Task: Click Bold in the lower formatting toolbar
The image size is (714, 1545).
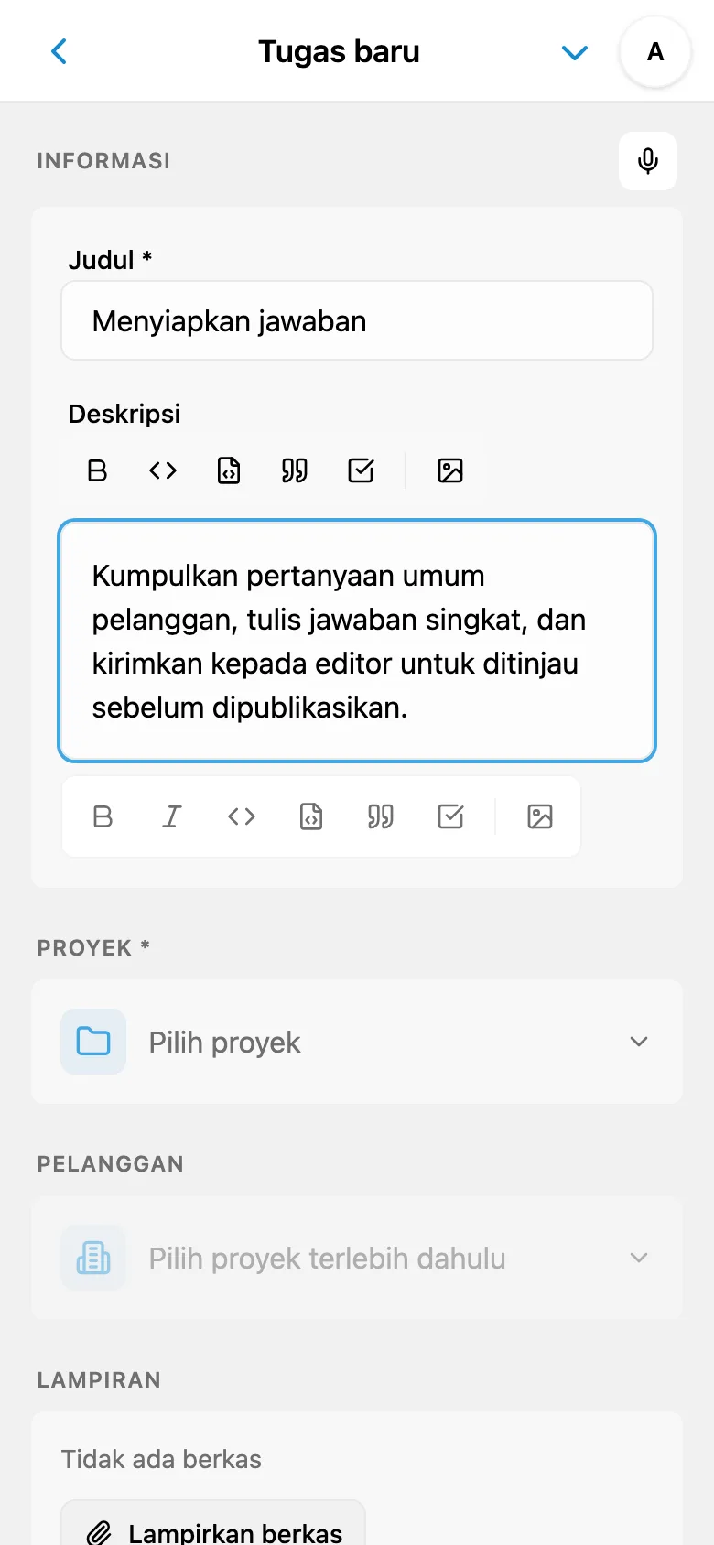Action: tap(103, 816)
